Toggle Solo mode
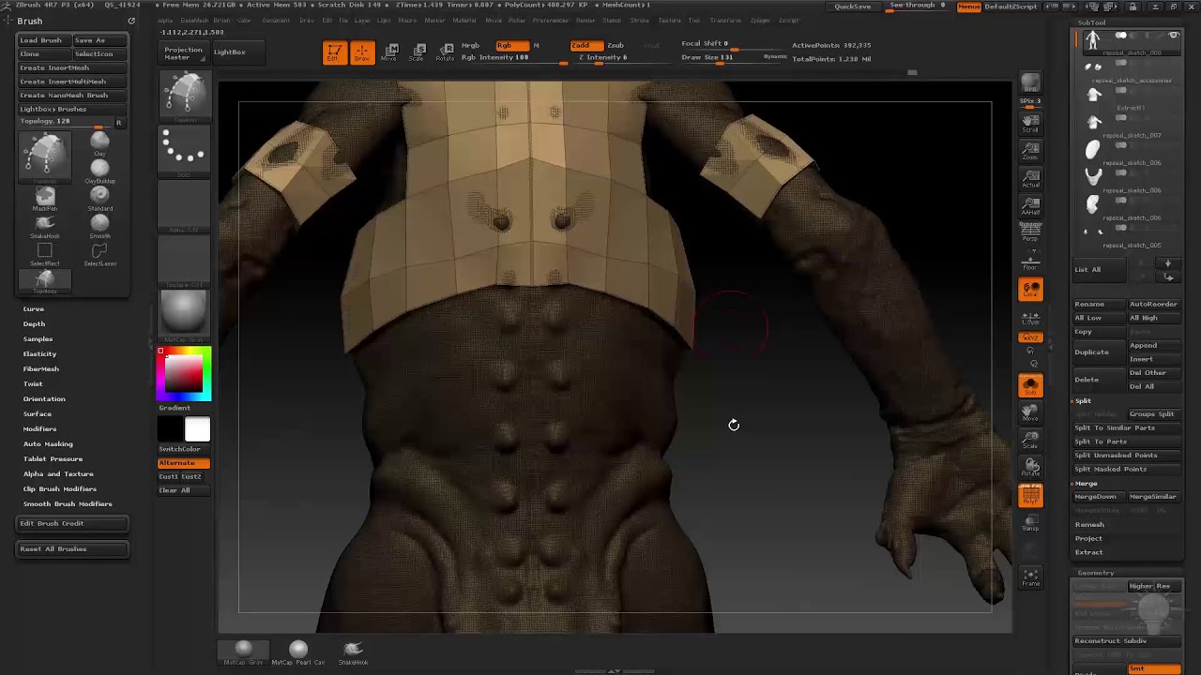This screenshot has width=1201, height=675. pos(1030,384)
